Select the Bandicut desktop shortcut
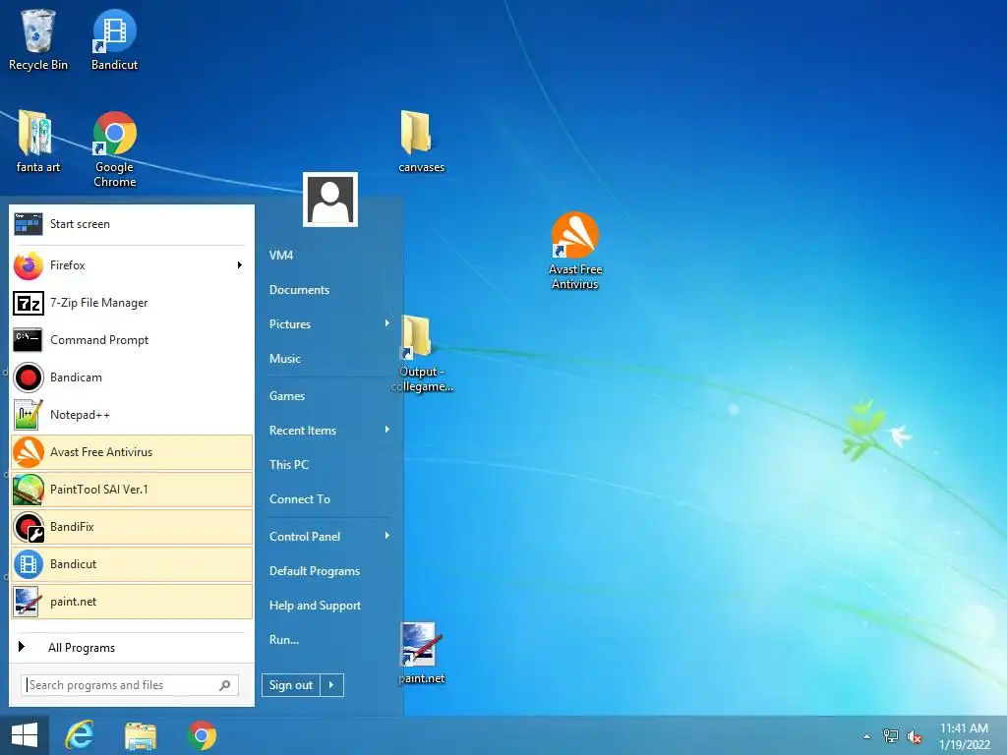Image resolution: width=1007 pixels, height=755 pixels. [x=114, y=39]
